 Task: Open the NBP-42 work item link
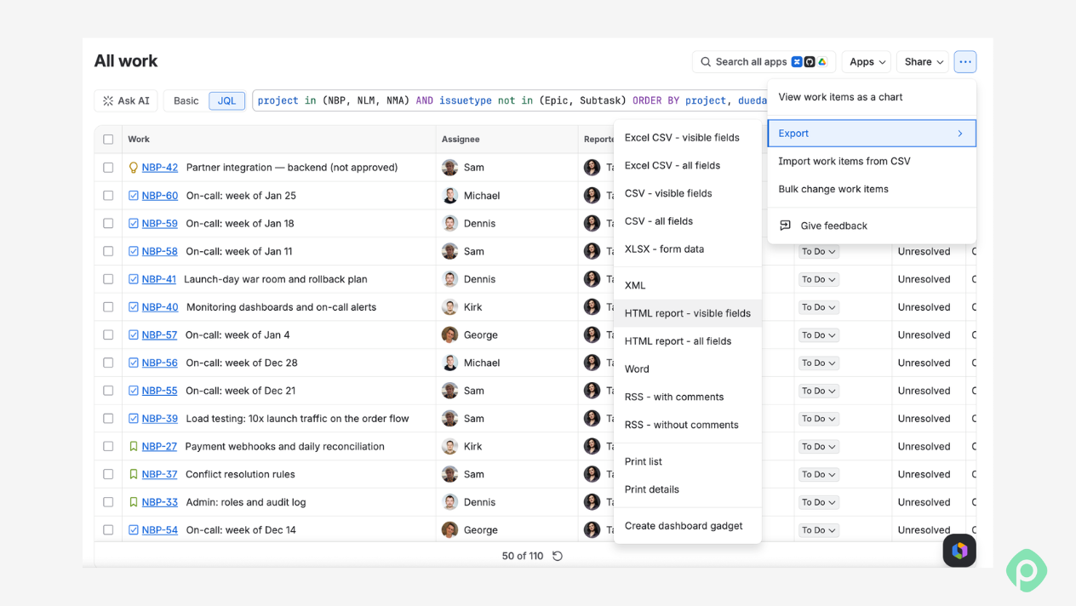(x=160, y=168)
